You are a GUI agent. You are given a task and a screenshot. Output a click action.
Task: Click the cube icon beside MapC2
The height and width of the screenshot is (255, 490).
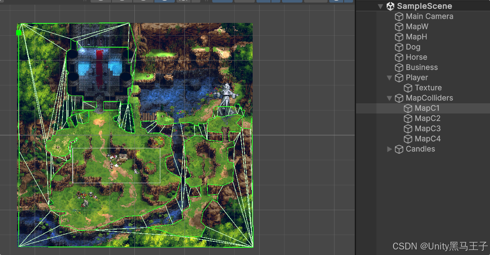point(408,119)
